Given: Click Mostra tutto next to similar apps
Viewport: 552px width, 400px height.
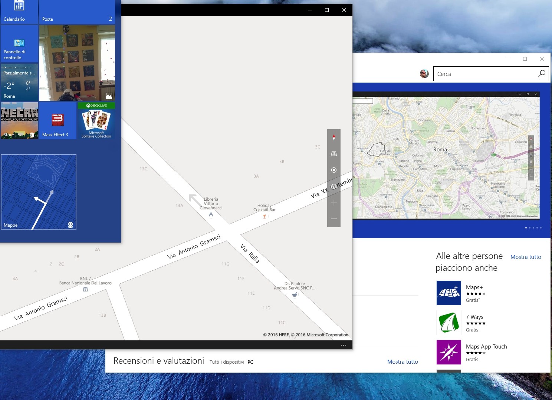Looking at the screenshot, I should pyautogui.click(x=526, y=257).
